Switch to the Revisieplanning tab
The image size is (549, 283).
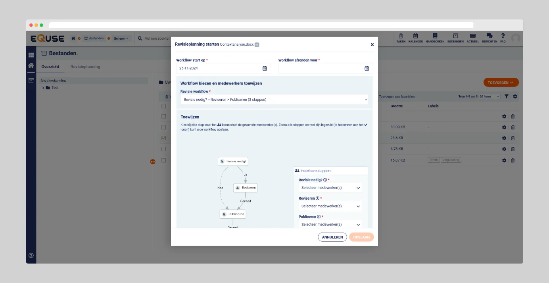tap(85, 67)
